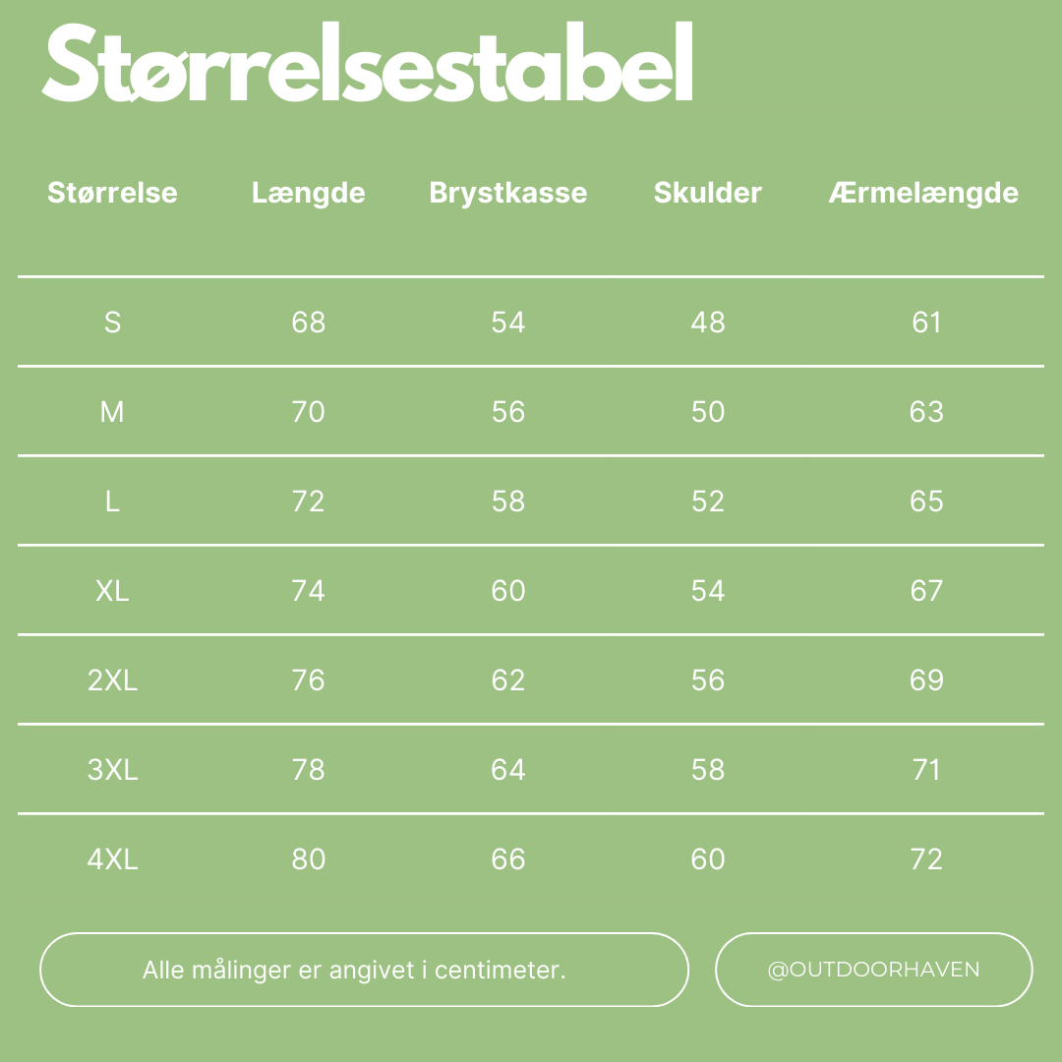Screen dimensions: 1062x1062
Task: Click the XL size row label
Action: pyautogui.click(x=112, y=591)
